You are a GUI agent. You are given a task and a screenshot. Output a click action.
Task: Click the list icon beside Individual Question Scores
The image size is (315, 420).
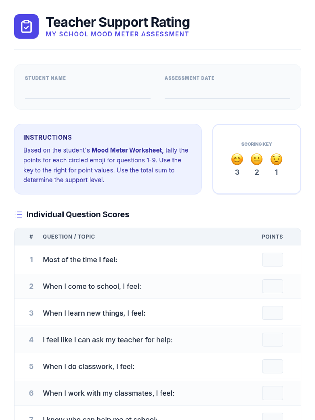[x=19, y=214]
